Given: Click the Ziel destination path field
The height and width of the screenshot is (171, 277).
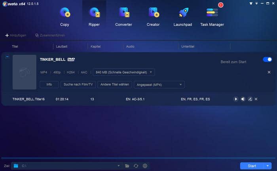Looking at the screenshot, I should click(x=67, y=166).
